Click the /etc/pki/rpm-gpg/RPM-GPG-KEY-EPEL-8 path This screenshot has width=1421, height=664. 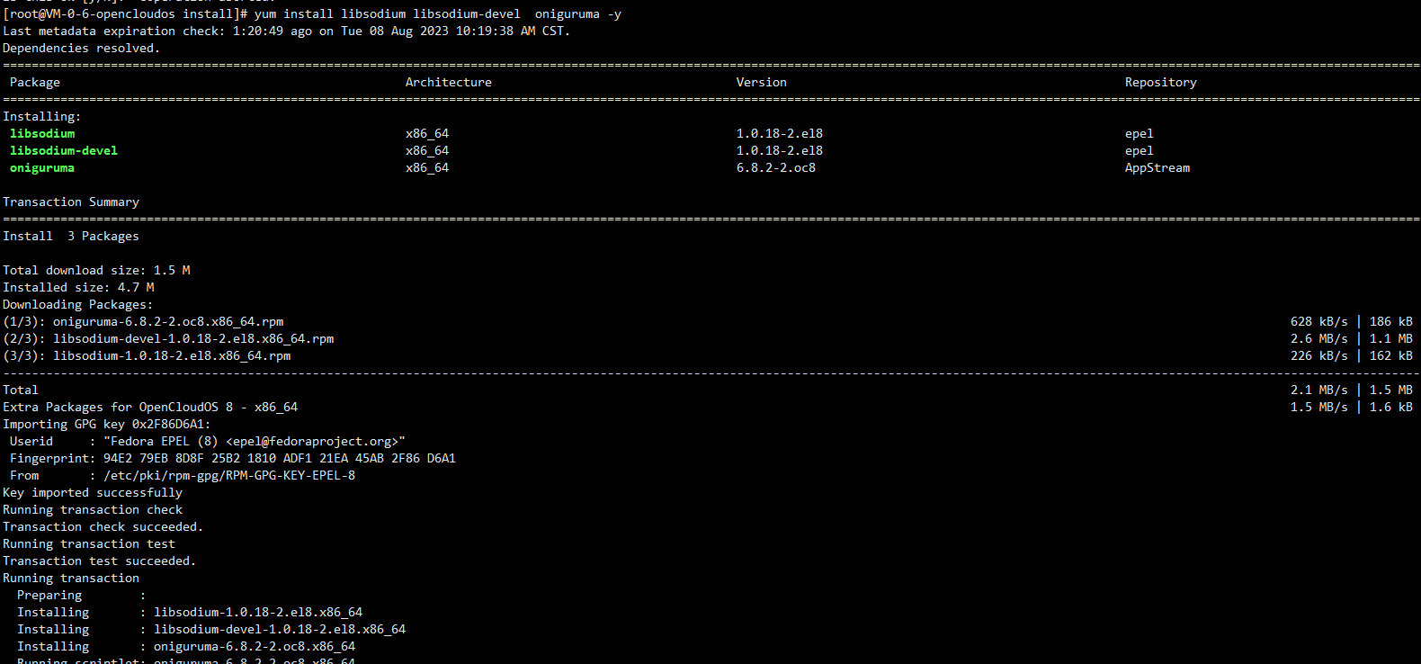[229, 476]
